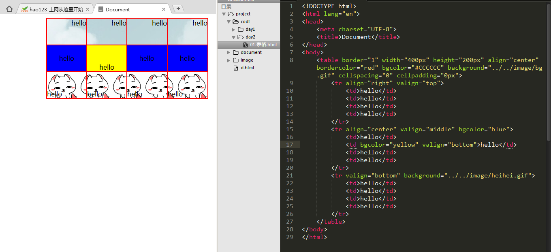551x252 pixels.
Task: Click the hao123 tab favicon
Action: pyautogui.click(x=25, y=9)
